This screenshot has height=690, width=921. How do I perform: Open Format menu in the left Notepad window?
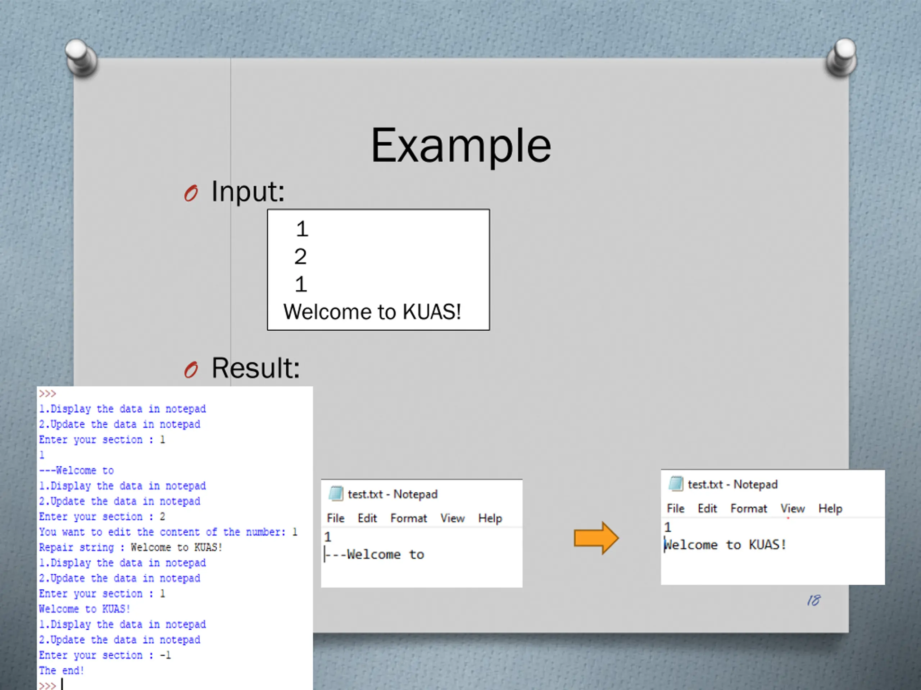coord(409,518)
